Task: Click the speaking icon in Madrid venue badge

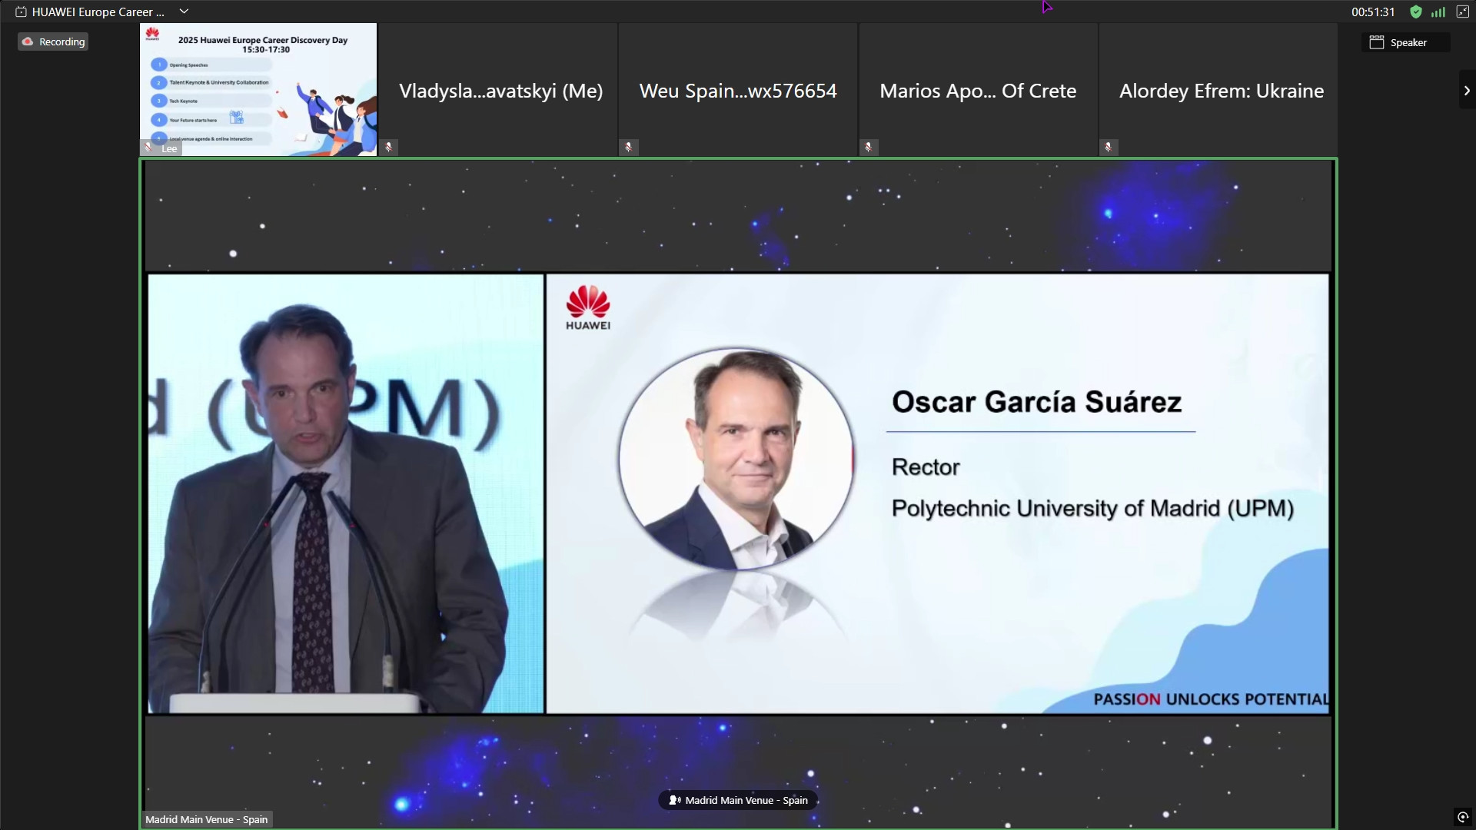Action: pos(675,800)
